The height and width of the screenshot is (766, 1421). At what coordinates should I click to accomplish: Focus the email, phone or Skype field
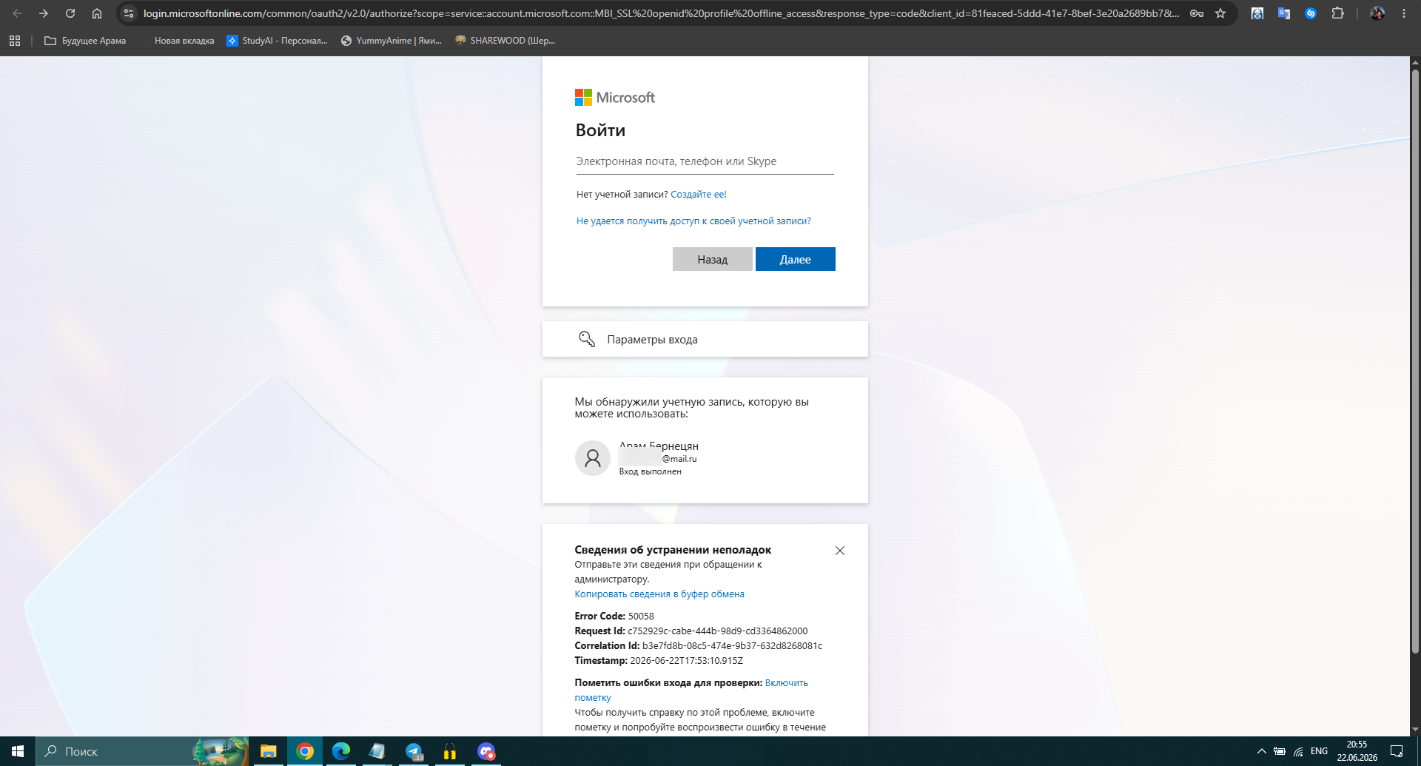705,161
